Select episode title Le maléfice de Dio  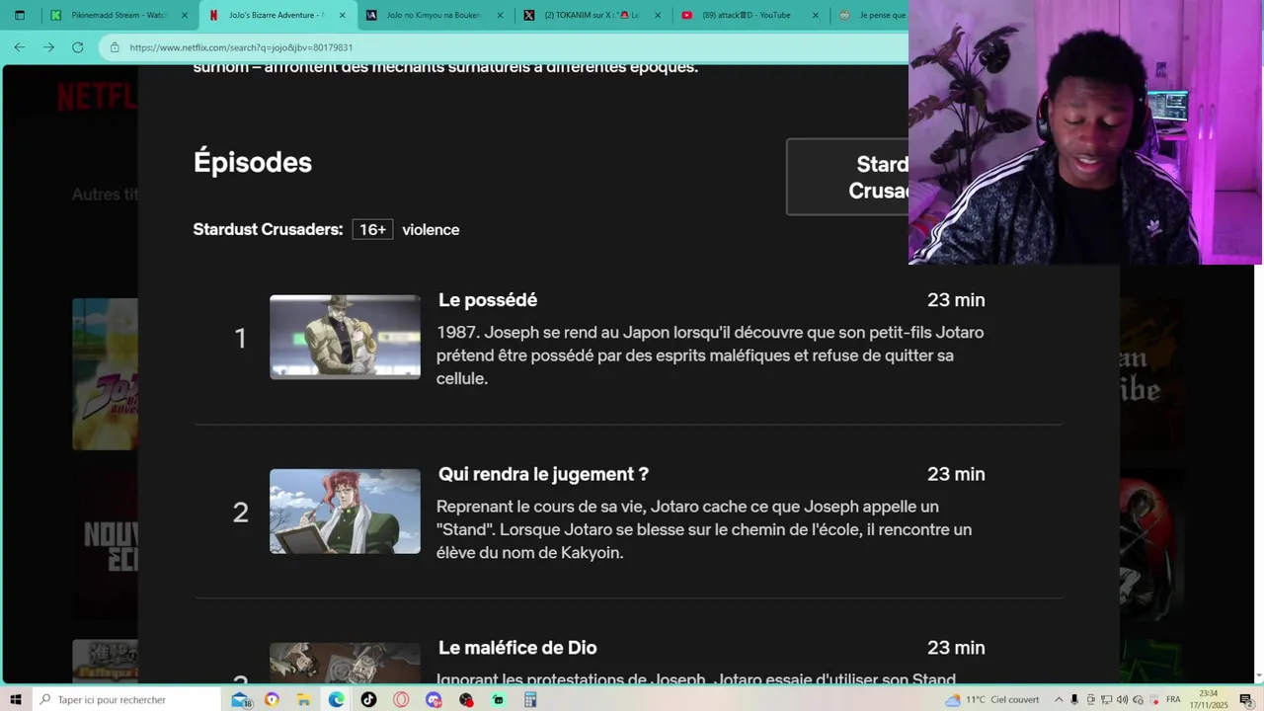517,648
